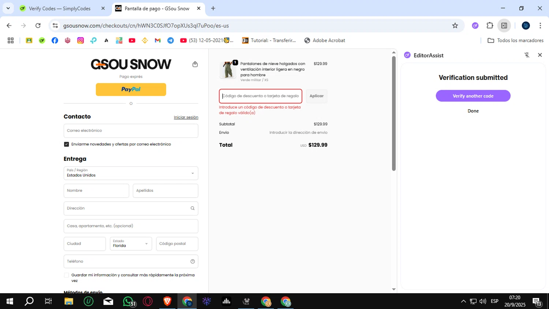Screen dimensions: 549x309
Task: Click Done in EditorAssist panel
Action: click(x=473, y=111)
